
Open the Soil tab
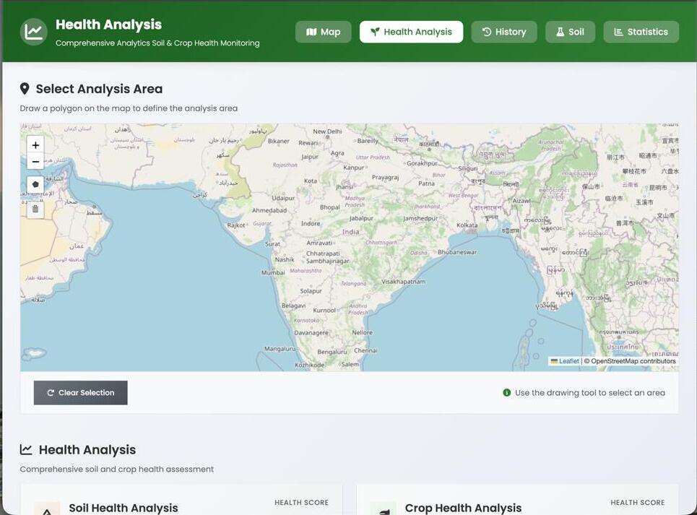[570, 32]
